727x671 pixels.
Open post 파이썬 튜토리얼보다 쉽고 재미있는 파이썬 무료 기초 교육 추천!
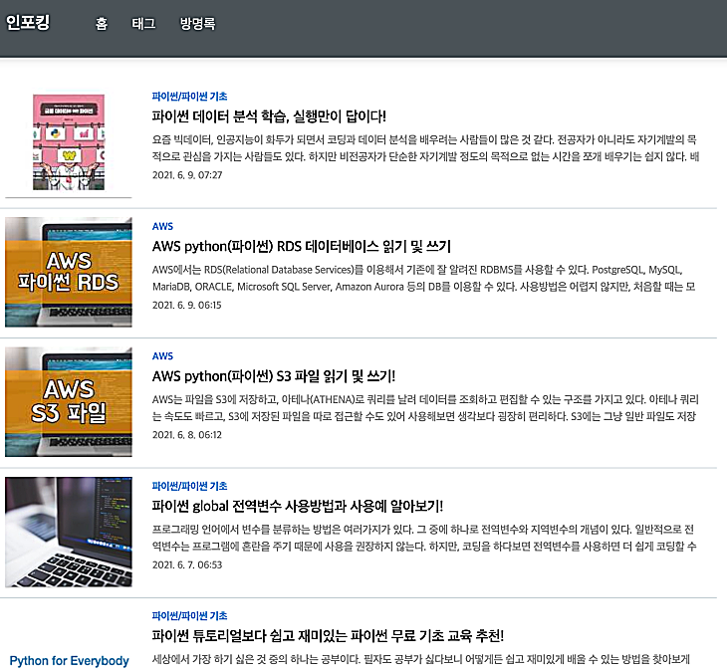click(328, 635)
